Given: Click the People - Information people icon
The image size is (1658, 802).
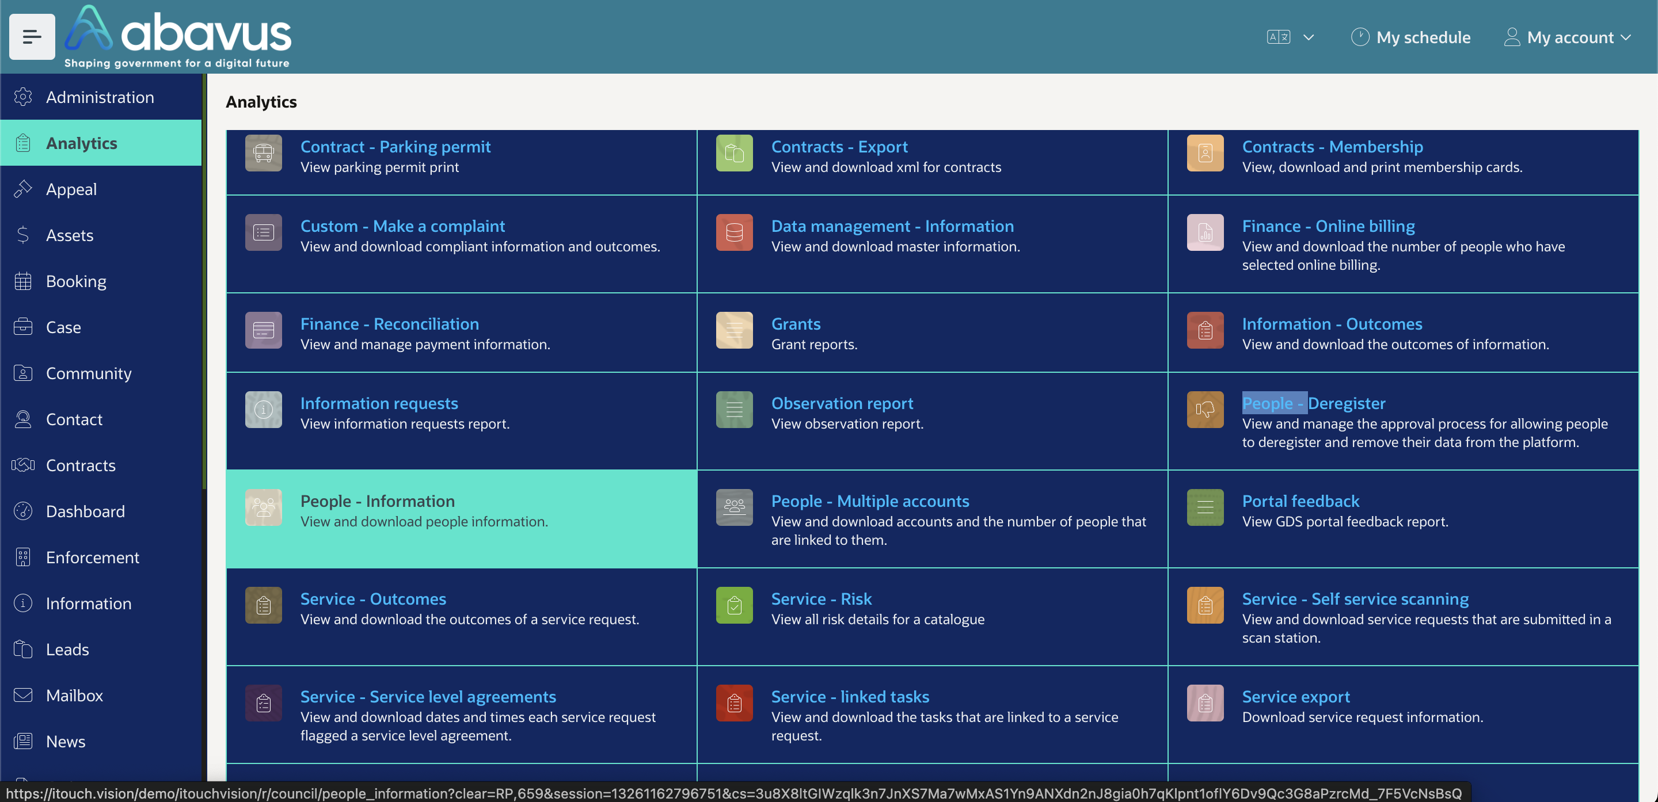Looking at the screenshot, I should (x=263, y=507).
